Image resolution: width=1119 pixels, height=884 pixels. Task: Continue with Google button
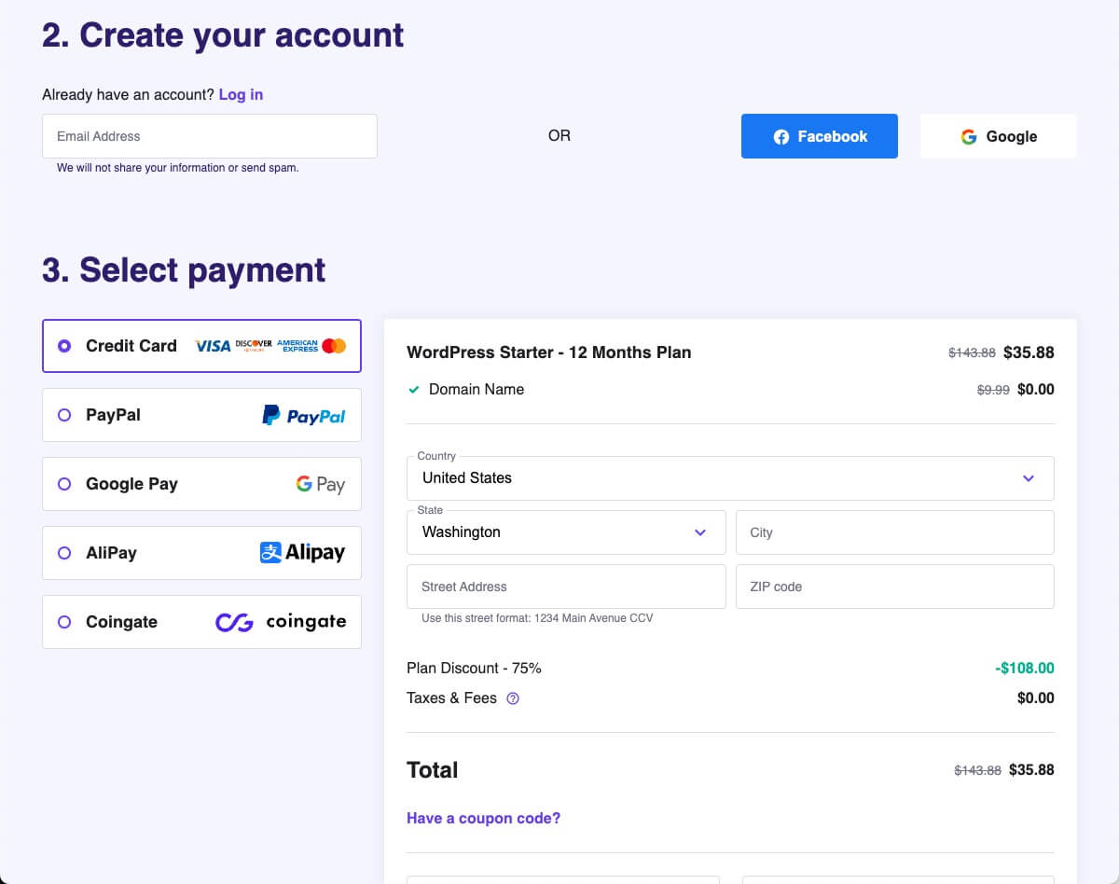[998, 136]
